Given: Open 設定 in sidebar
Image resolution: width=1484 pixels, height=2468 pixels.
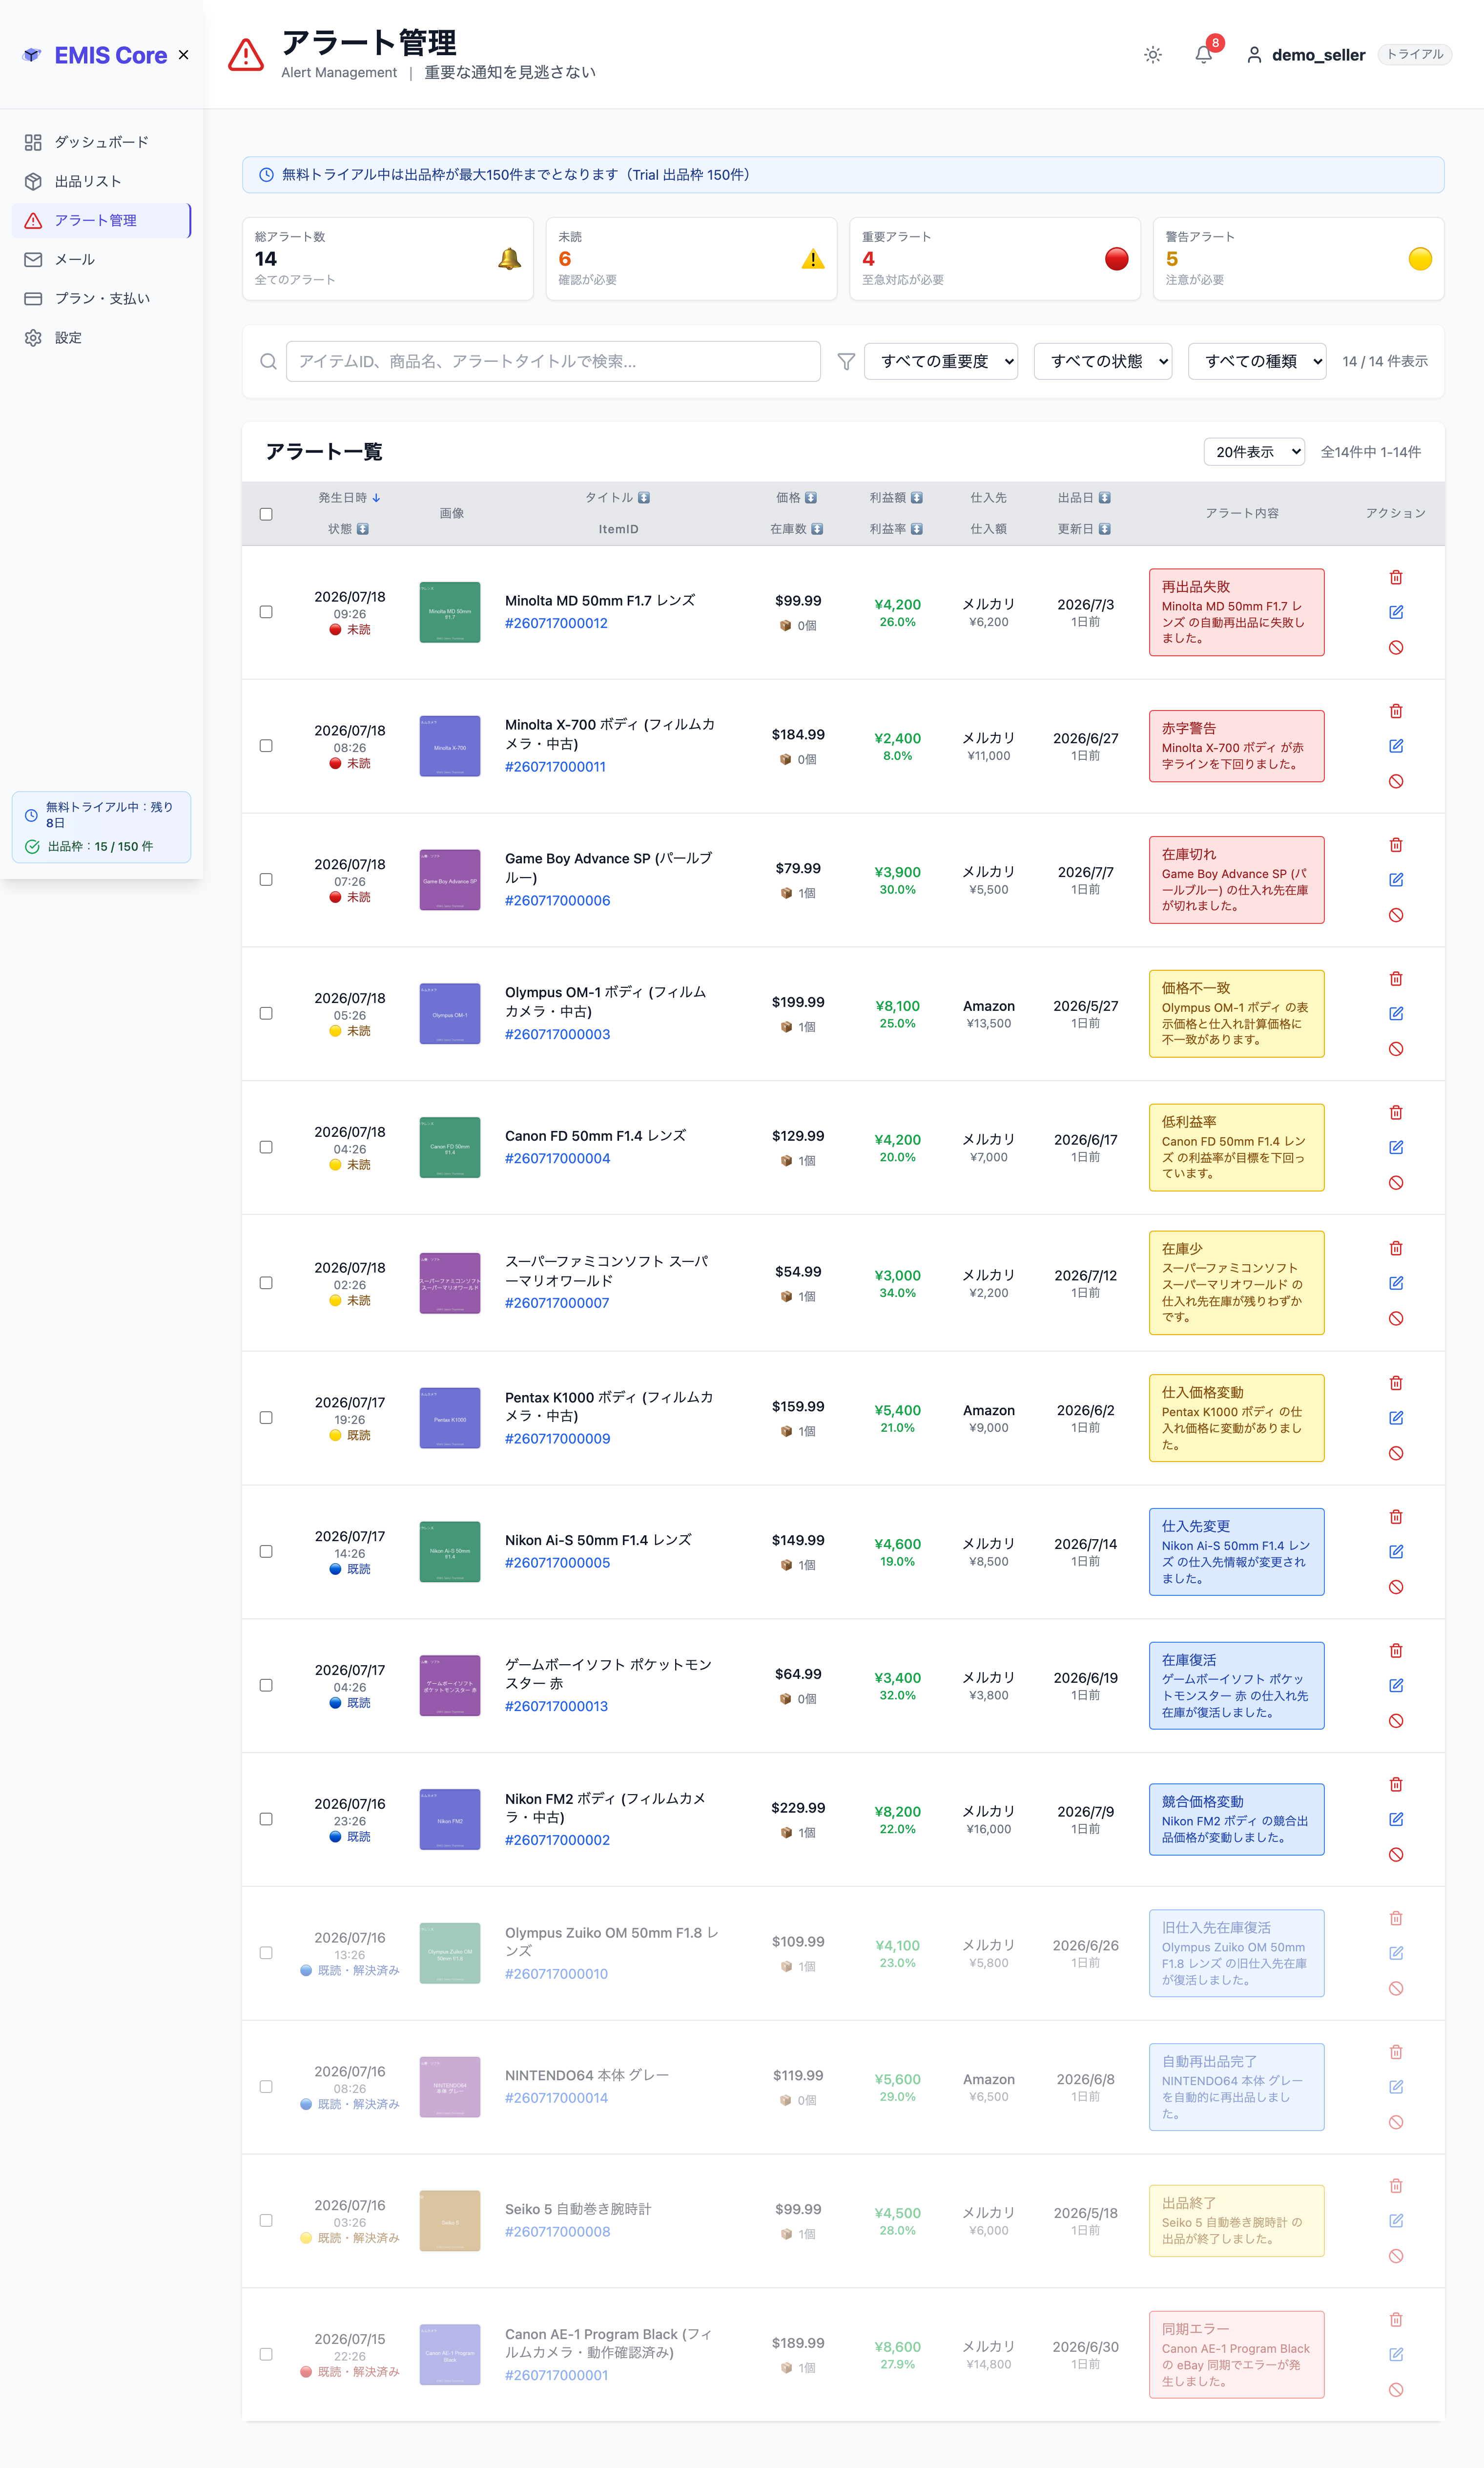Looking at the screenshot, I should (x=101, y=337).
